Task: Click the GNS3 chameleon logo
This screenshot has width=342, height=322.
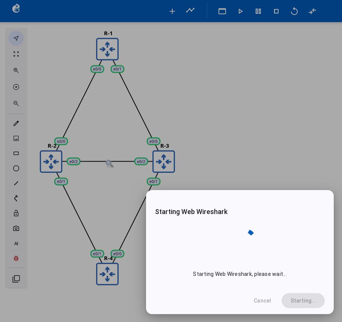Action: pos(16,9)
